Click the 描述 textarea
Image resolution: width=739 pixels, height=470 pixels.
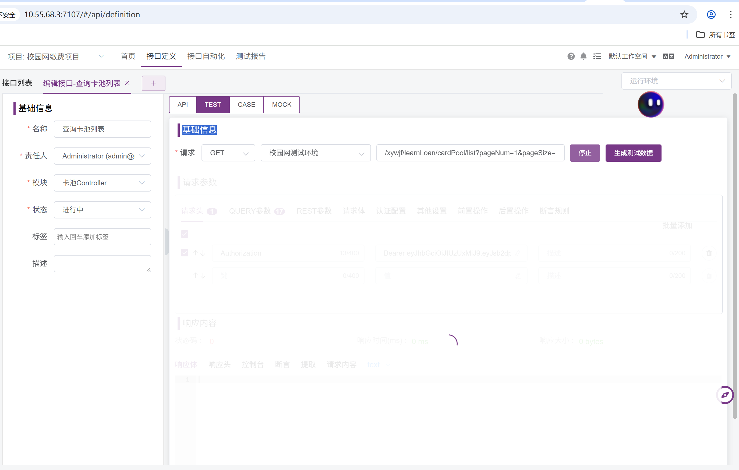102,264
